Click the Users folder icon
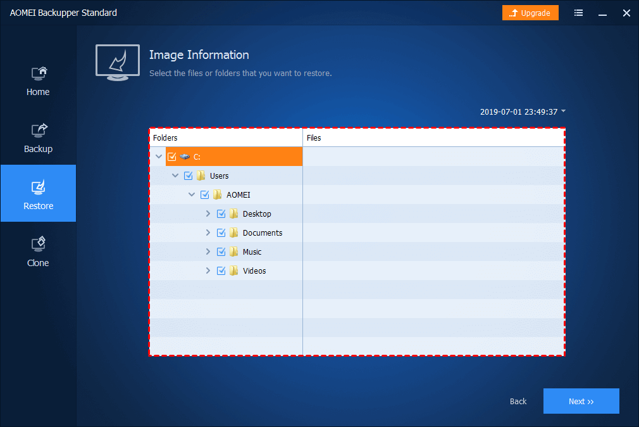The height and width of the screenshot is (427, 639). pyautogui.click(x=201, y=175)
